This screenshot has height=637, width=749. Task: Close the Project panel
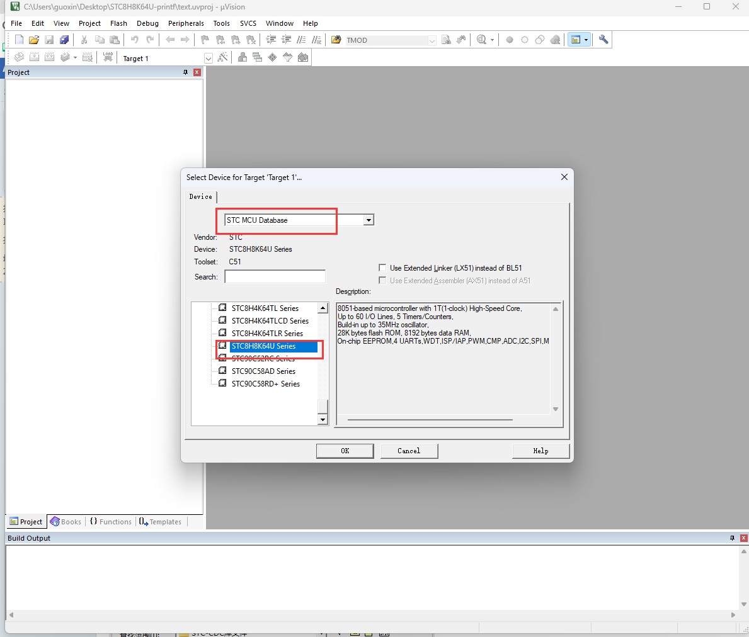197,72
